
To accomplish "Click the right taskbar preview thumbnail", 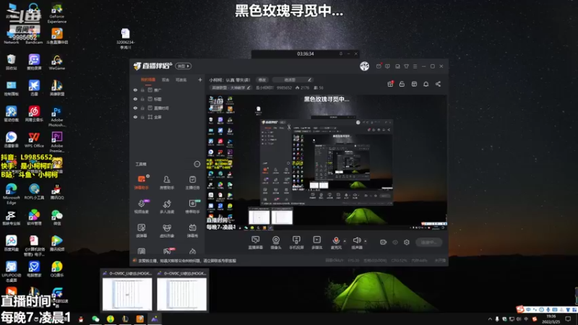I will pos(182,291).
